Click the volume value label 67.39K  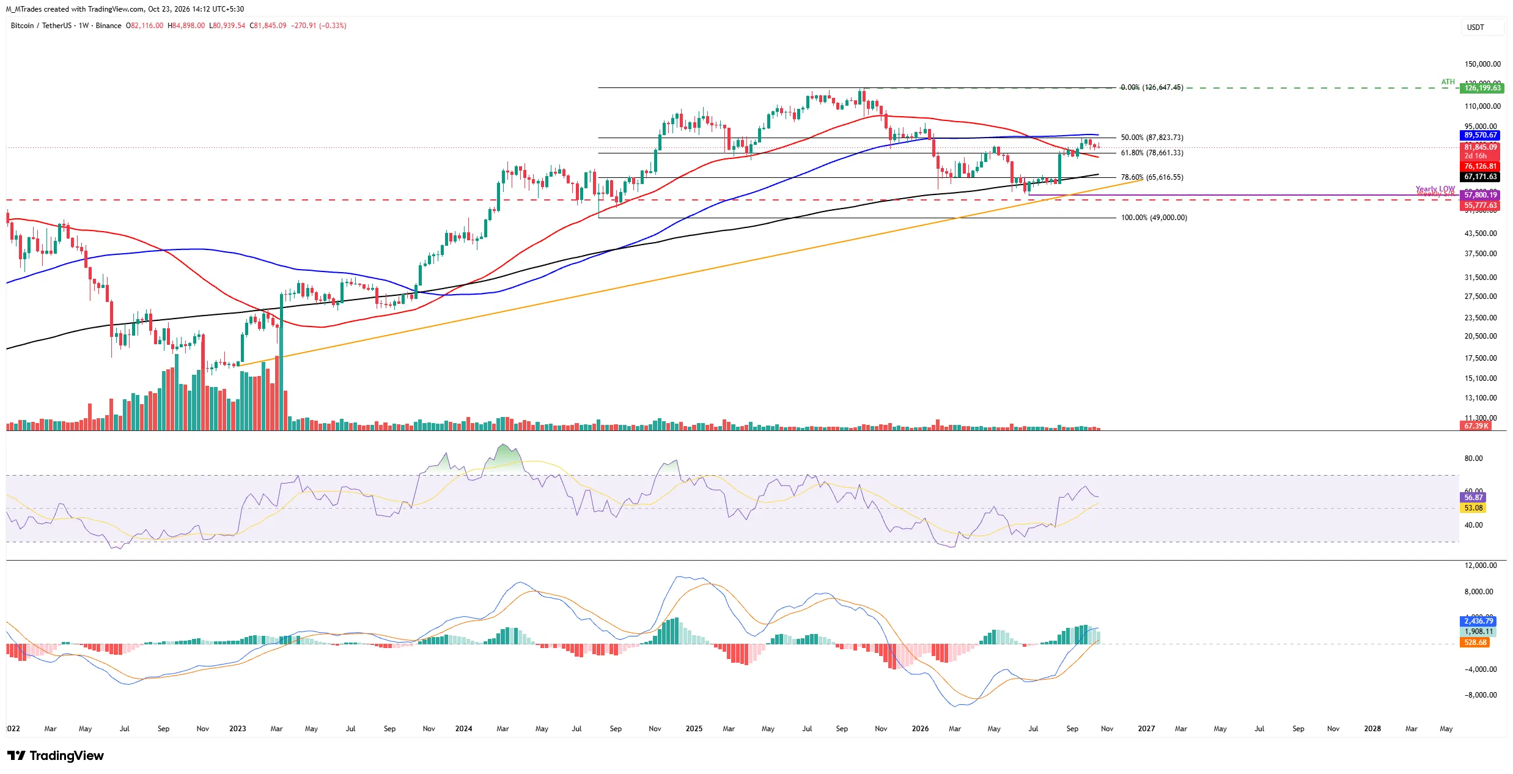[x=1476, y=426]
